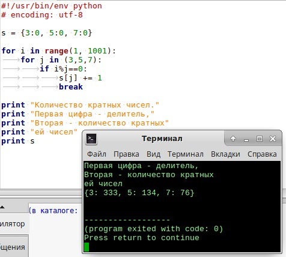Switch to the Сообщения tab in the bottom panel

coord(13,247)
